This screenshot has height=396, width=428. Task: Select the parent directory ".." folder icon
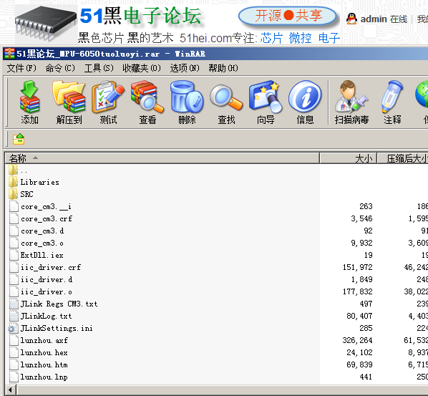click(x=14, y=170)
